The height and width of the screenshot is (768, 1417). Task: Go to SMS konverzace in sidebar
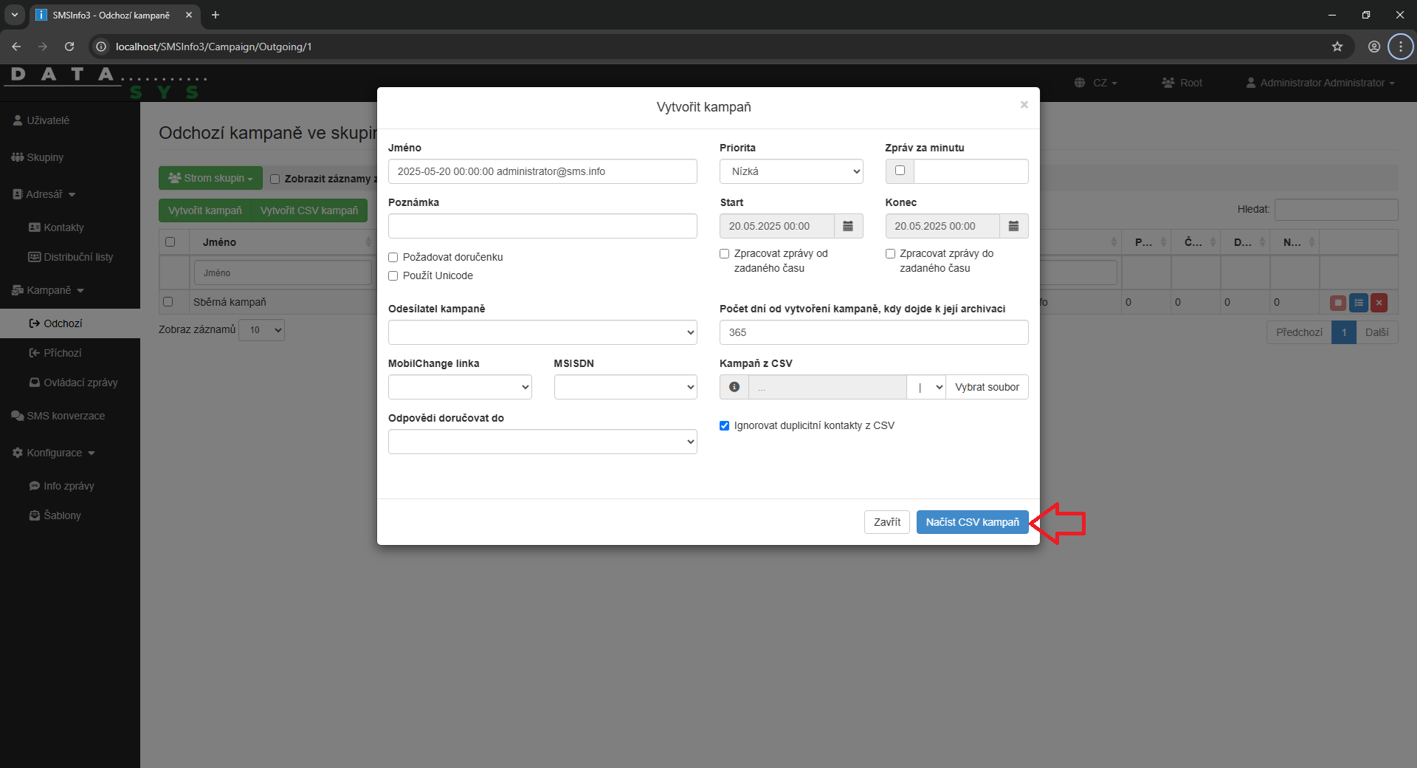coord(66,416)
